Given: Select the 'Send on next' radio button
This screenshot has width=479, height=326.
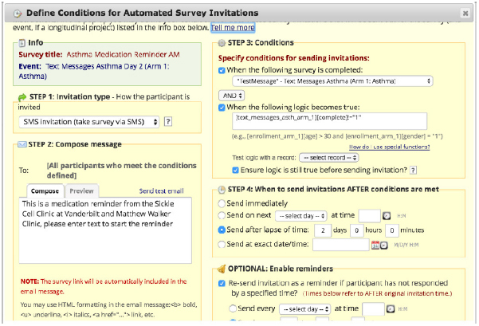Looking at the screenshot, I should (x=222, y=215).
